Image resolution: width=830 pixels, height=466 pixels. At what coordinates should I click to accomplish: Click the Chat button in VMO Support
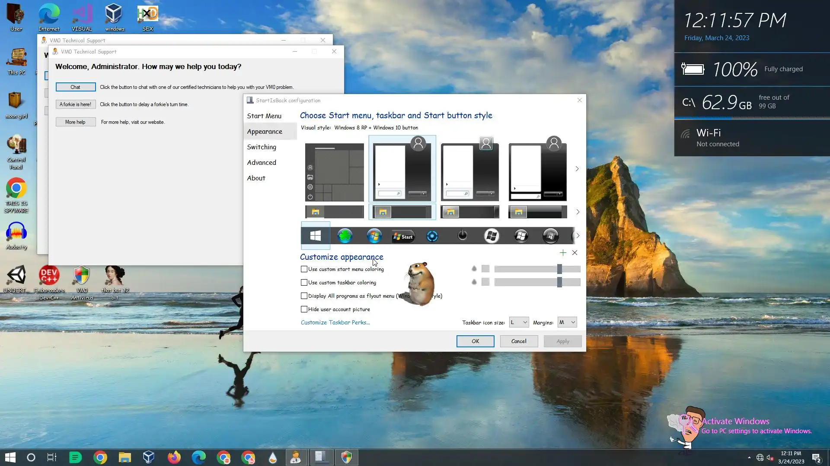(75, 87)
